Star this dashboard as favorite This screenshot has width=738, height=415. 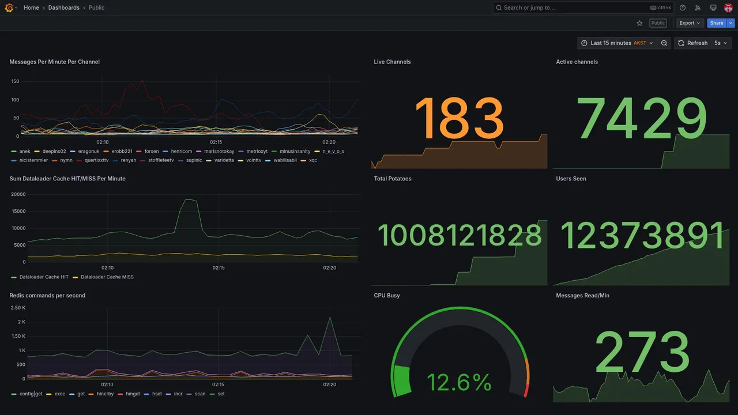(x=639, y=23)
